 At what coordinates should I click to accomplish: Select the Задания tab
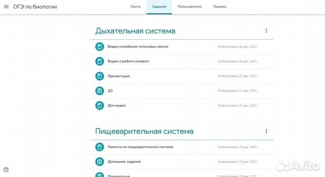click(x=159, y=7)
